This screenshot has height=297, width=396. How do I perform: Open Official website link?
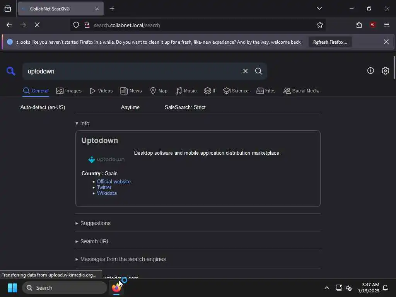[114, 182]
